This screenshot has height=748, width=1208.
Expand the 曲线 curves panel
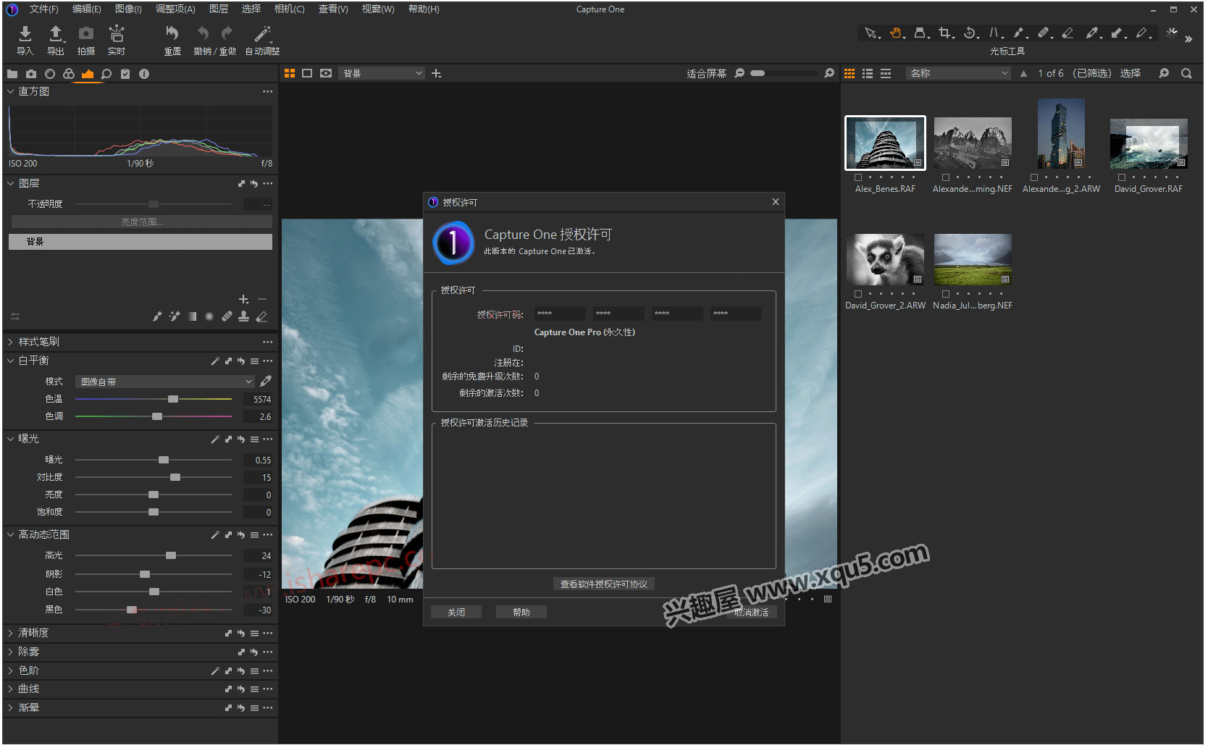pos(11,689)
